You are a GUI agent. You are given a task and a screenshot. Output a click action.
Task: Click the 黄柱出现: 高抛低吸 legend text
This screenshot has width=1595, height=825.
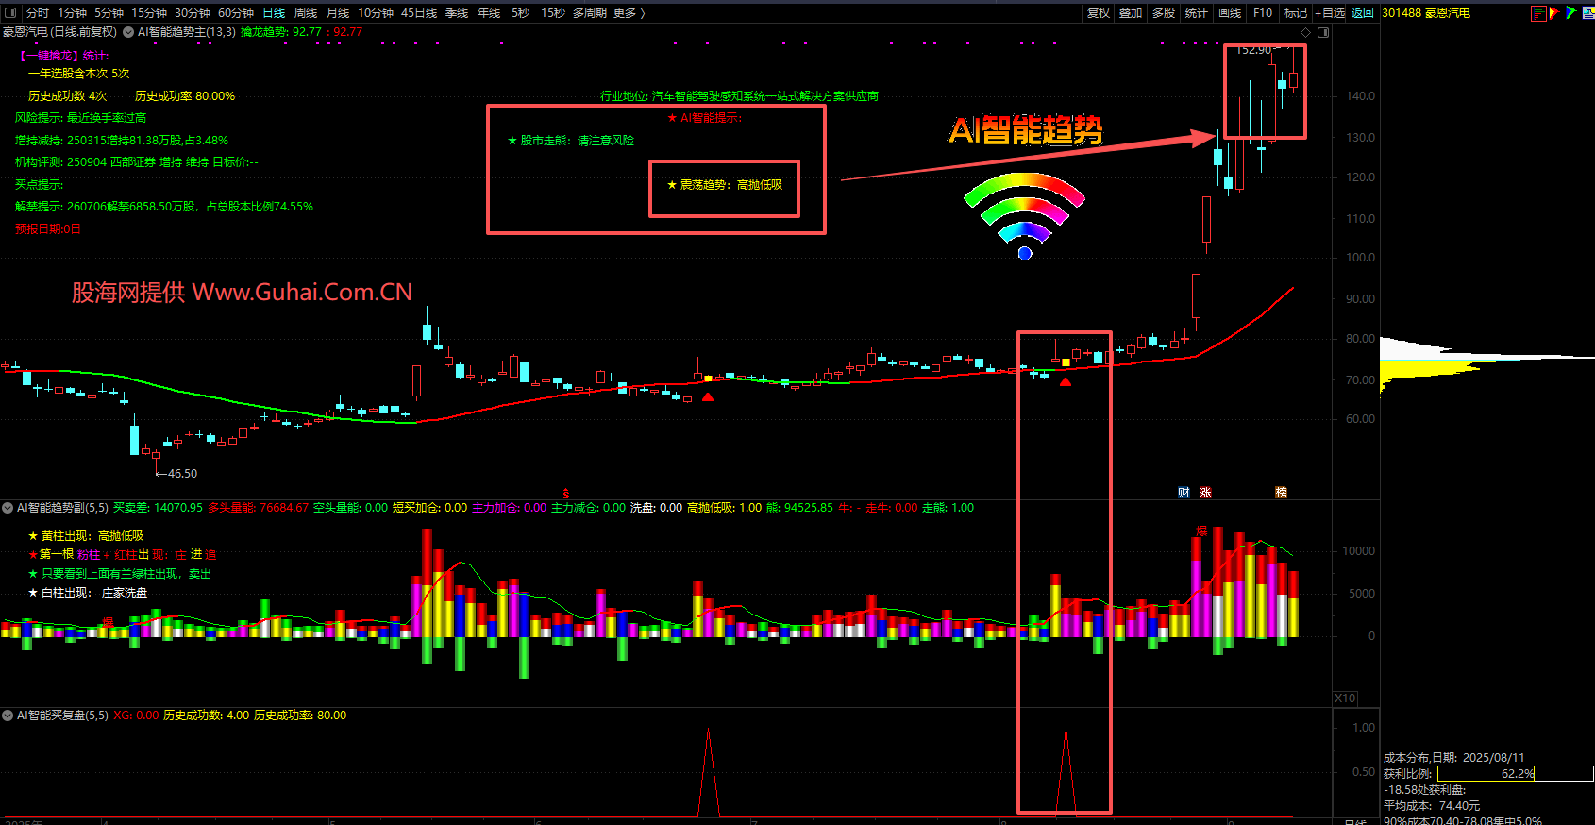[x=86, y=536]
